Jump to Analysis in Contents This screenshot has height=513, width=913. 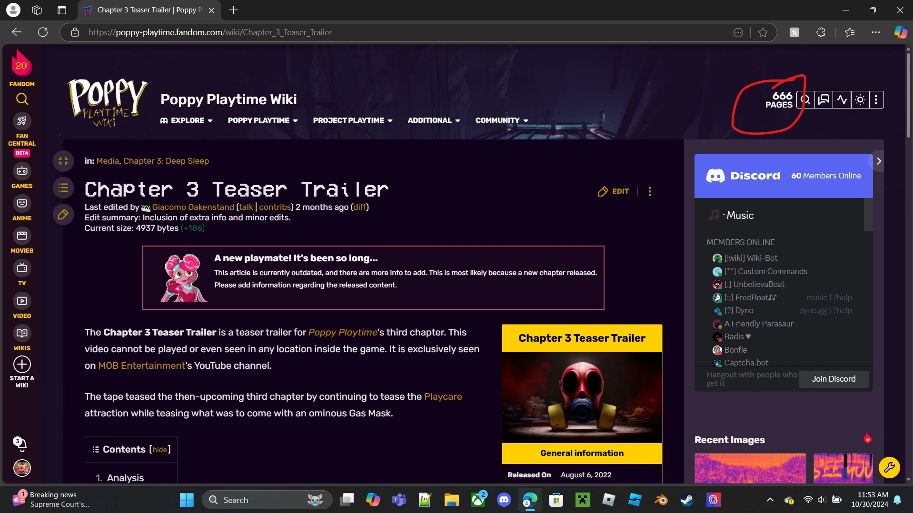click(x=125, y=478)
